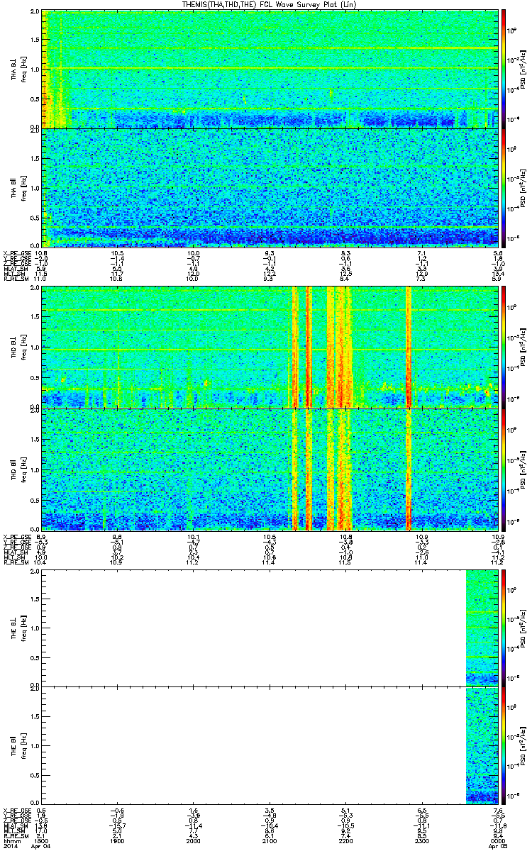Click the widest red burst in THD BL

click(344, 347)
